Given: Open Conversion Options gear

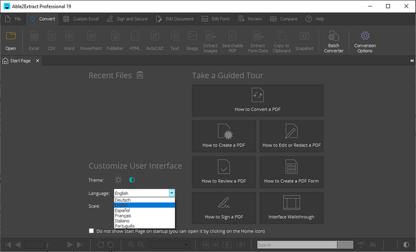Looking at the screenshot, I should pos(365,42).
